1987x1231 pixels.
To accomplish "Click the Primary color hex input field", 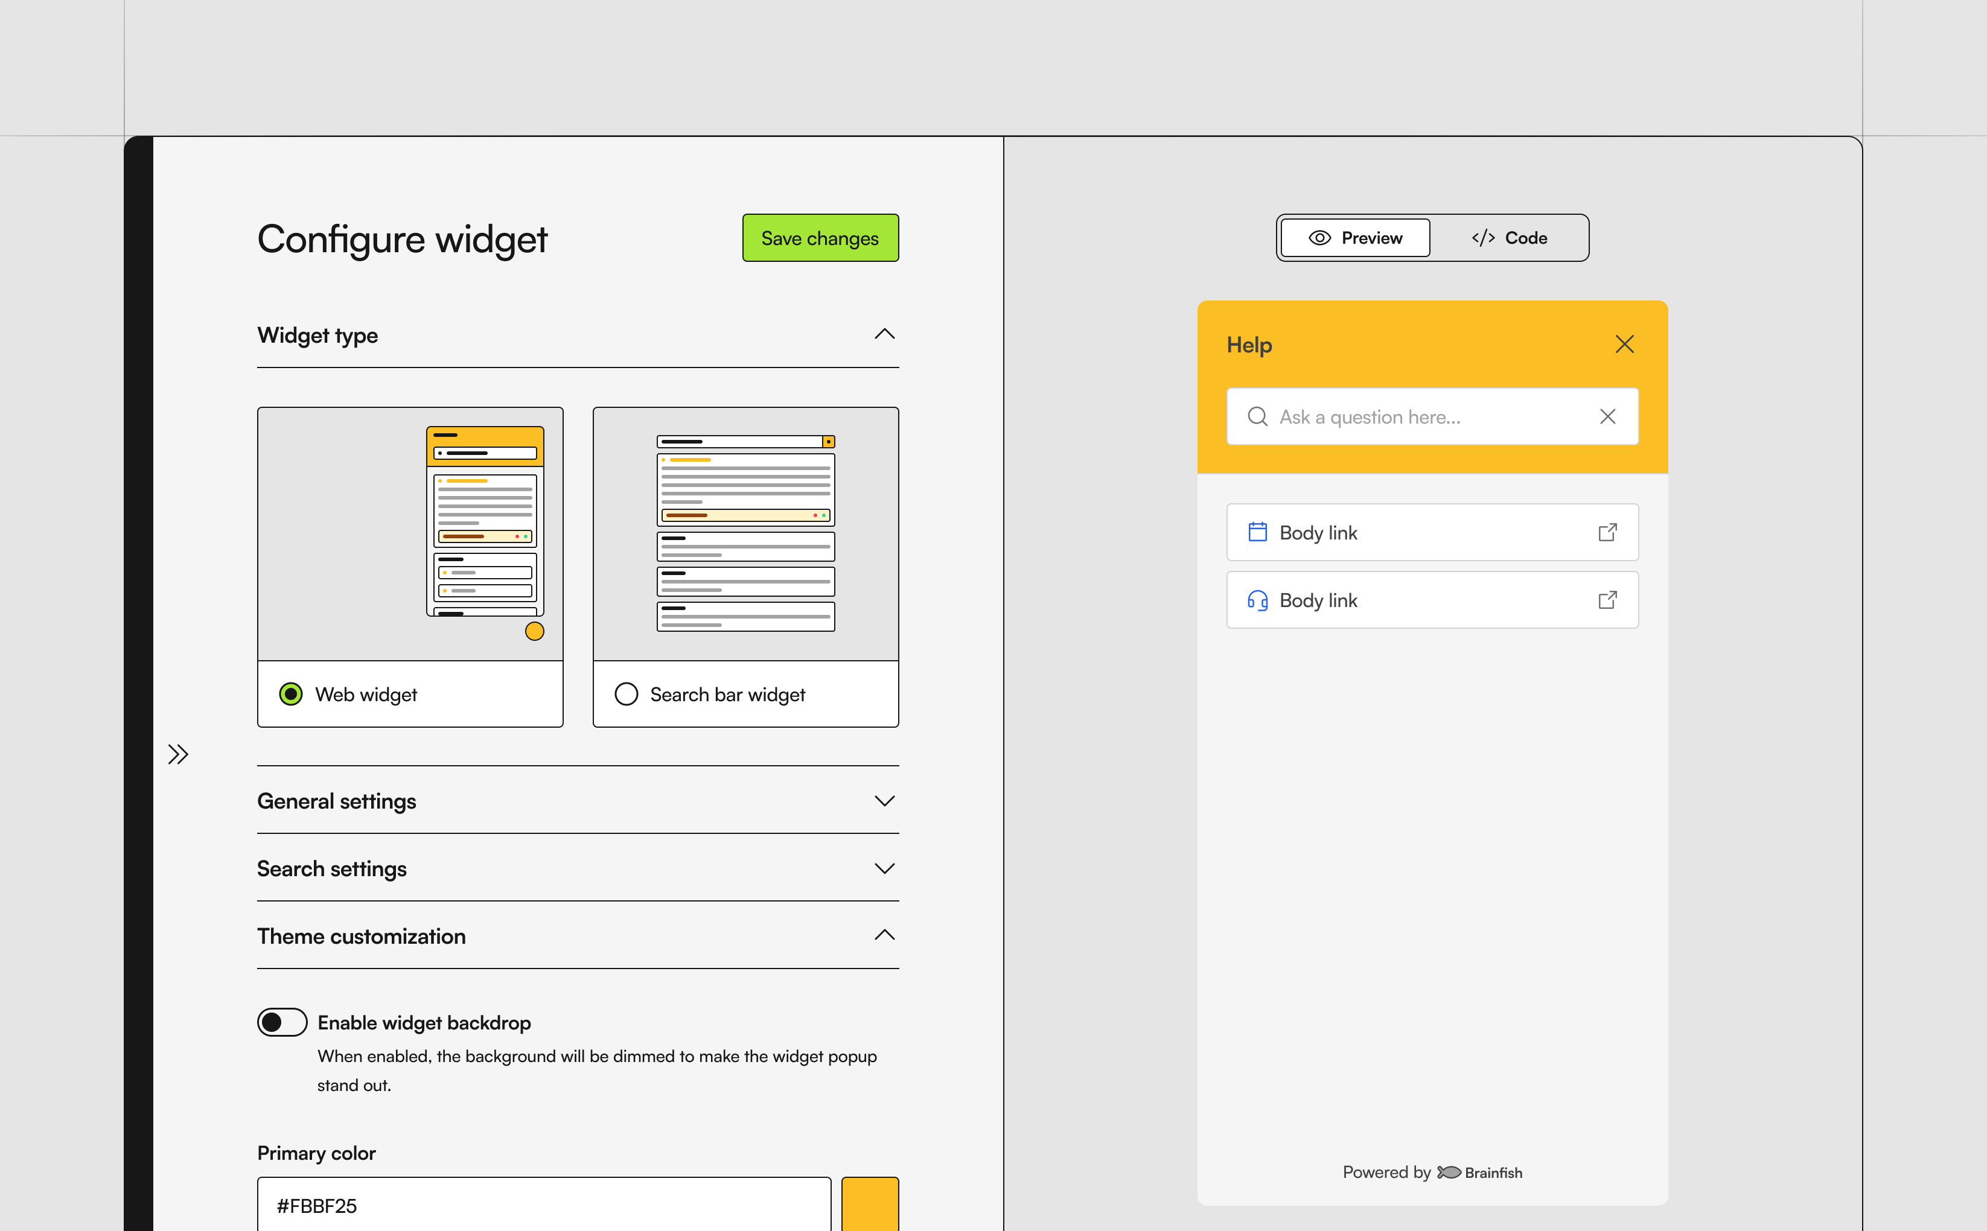I will click(544, 1205).
